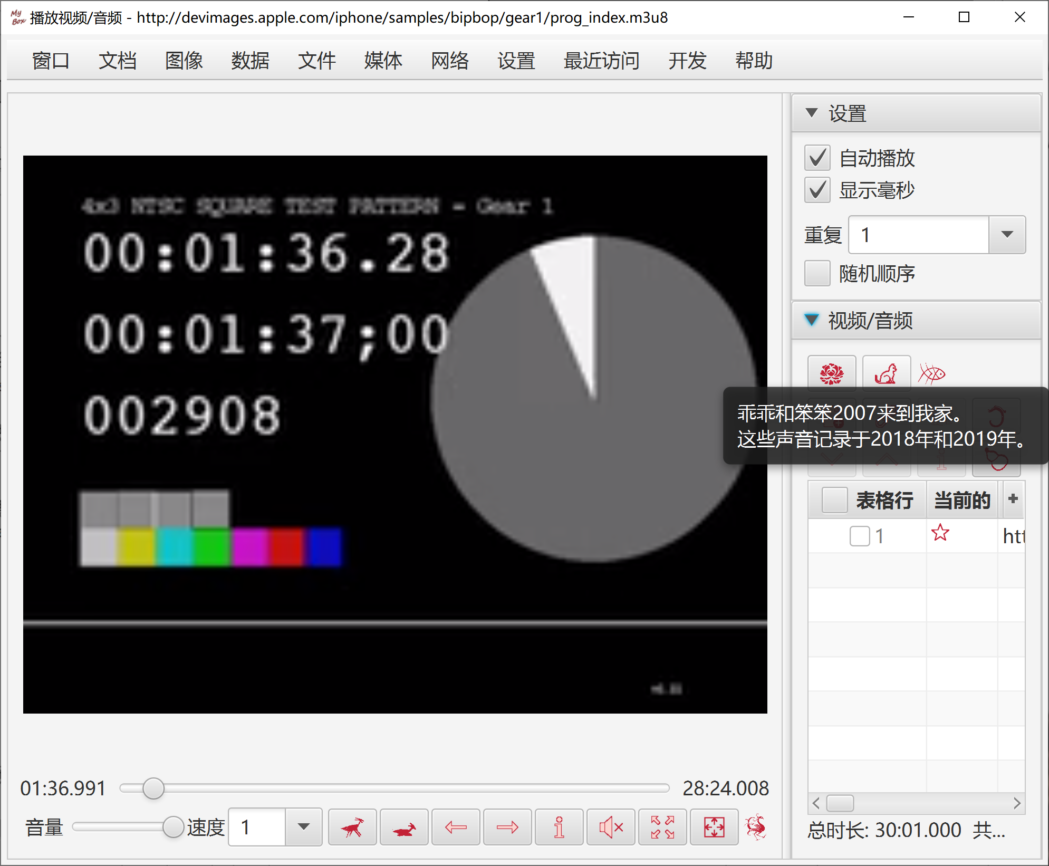Open the 开发 menu
The height and width of the screenshot is (866, 1049).
(x=687, y=61)
